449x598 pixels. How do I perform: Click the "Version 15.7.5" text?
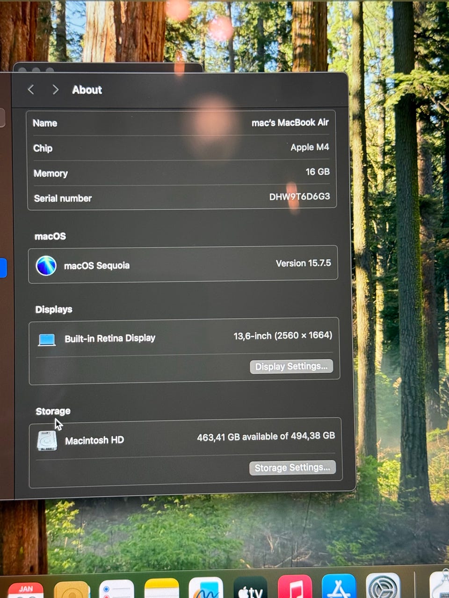point(303,263)
